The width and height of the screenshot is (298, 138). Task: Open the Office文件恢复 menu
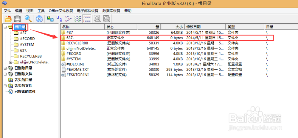click(61, 11)
